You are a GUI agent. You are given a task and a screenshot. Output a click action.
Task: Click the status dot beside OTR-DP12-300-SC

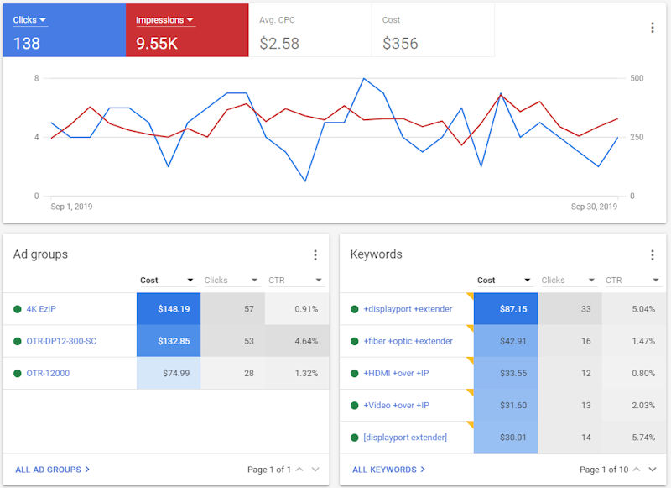tap(18, 341)
